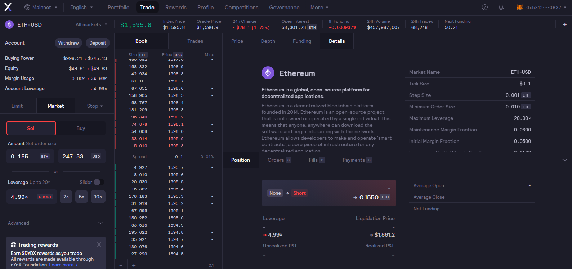Edit the ETH amount input field

30,156
